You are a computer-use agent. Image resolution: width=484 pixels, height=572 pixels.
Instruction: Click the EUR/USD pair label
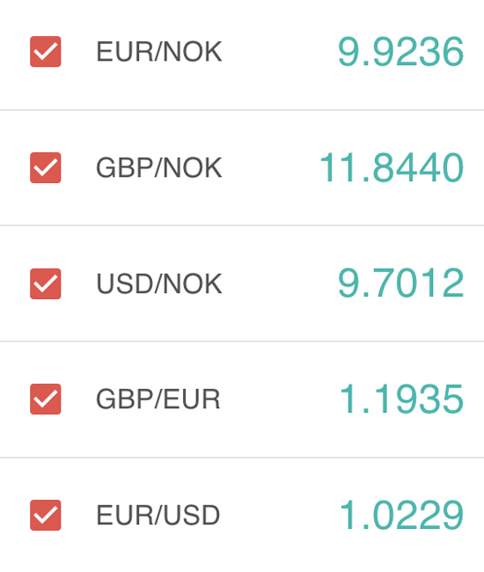click(x=158, y=515)
